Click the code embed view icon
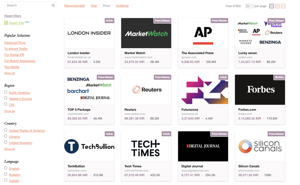The height and width of the screenshot is (185, 300). pos(283,6)
